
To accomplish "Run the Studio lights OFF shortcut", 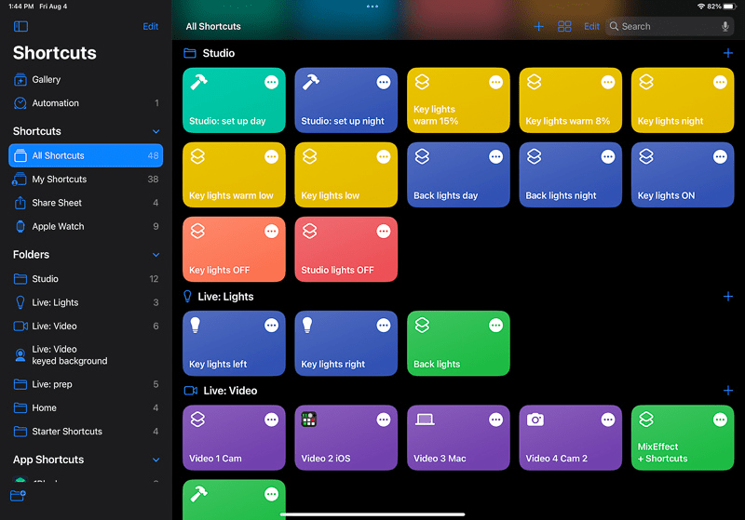I will 345,249.
